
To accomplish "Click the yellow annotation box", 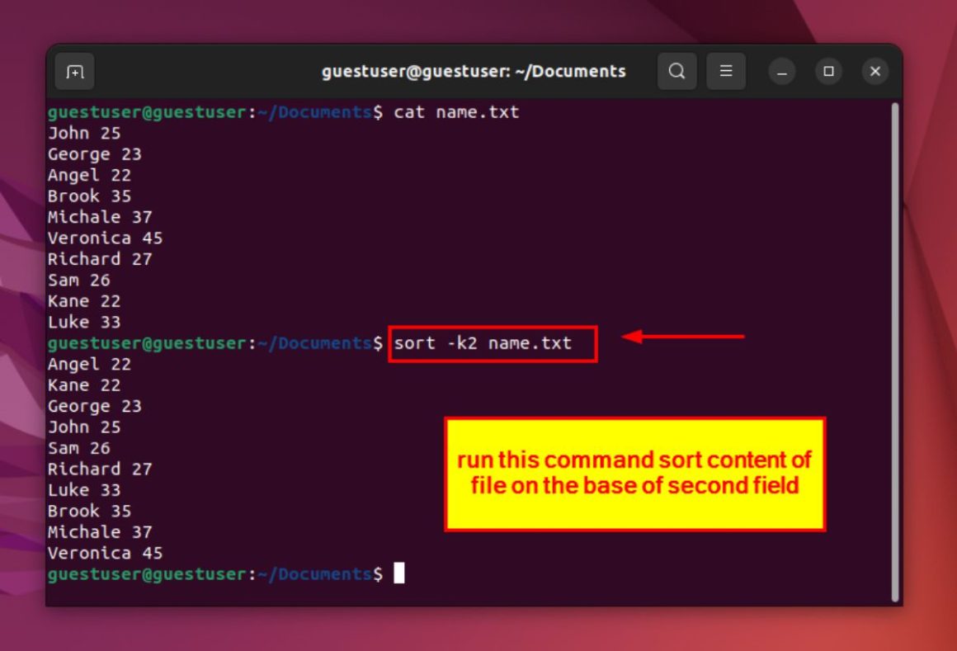I will coord(634,474).
